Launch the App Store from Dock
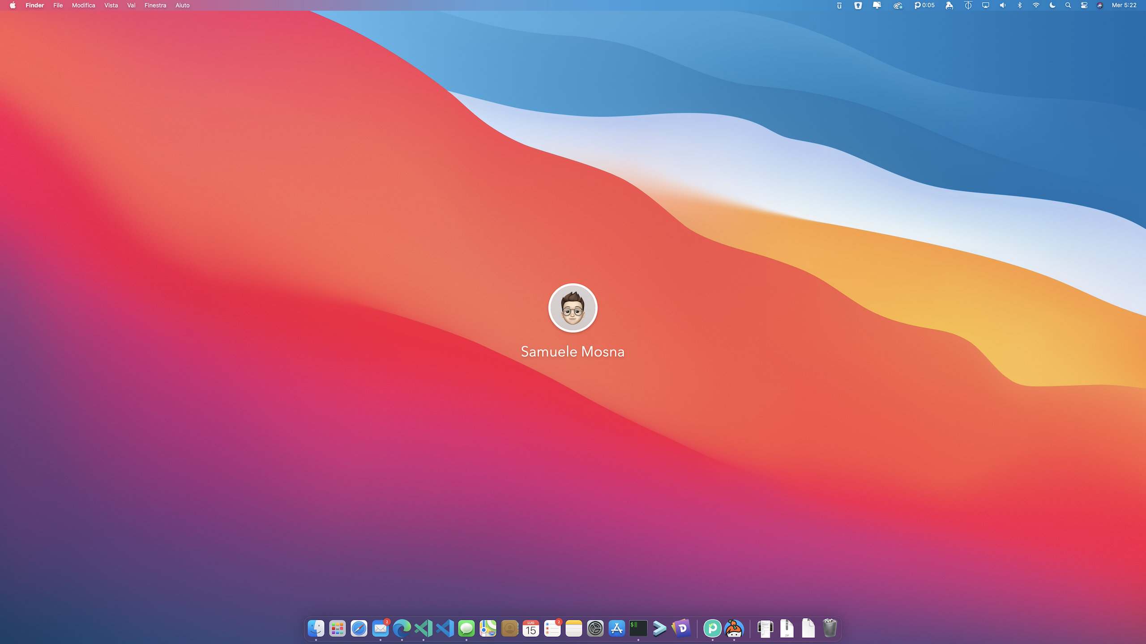 point(616,628)
